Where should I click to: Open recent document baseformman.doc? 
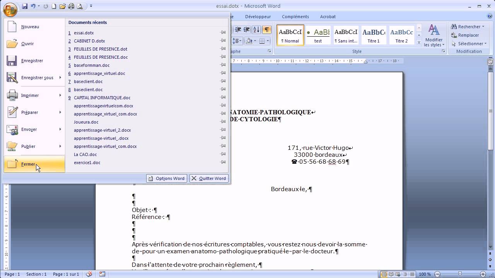coord(92,65)
